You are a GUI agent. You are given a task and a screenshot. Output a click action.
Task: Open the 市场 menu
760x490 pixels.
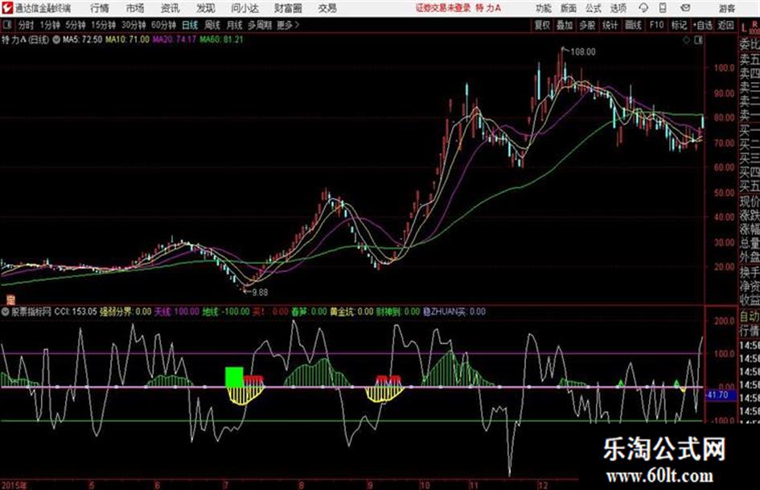pos(135,8)
